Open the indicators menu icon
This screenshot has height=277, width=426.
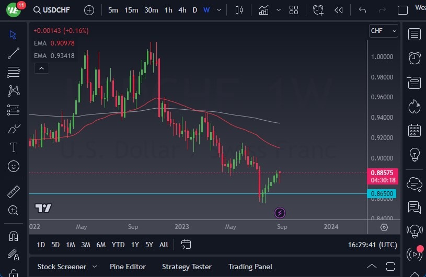pyautogui.click(x=264, y=10)
